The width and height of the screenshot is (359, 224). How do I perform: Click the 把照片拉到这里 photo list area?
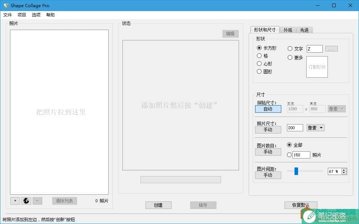59,112
